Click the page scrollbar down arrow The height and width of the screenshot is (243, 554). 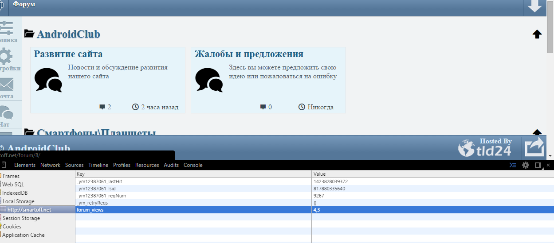point(550,156)
